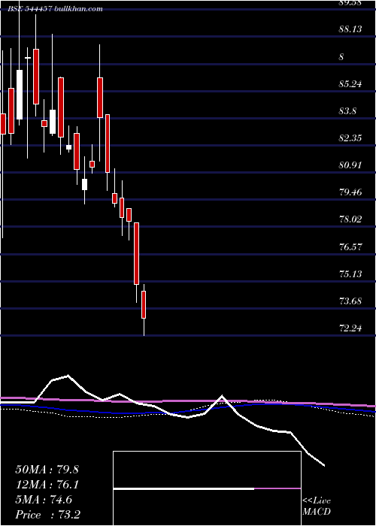Click the 80.91 price axis label

[x=350, y=165]
